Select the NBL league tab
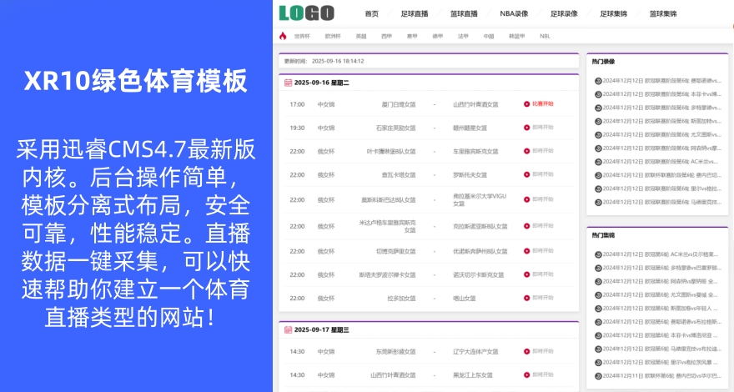The image size is (734, 392). [x=545, y=36]
